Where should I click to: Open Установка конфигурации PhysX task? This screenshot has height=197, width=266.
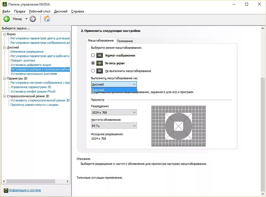[x=33, y=91]
